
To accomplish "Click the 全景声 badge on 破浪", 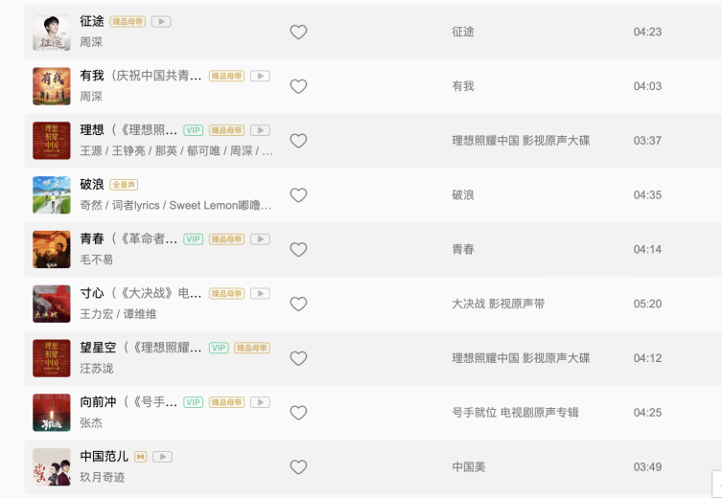I will [x=124, y=185].
